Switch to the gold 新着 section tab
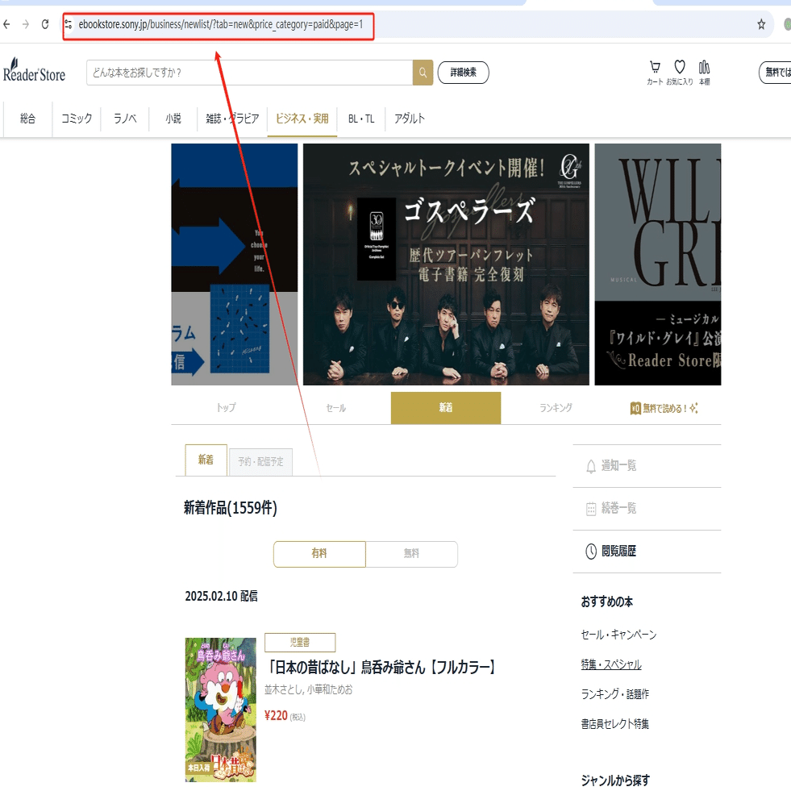Screen dimensions: 791x791 [446, 408]
